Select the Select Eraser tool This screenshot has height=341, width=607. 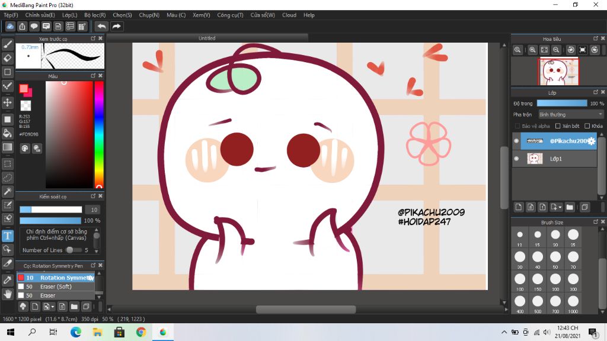coord(7,219)
